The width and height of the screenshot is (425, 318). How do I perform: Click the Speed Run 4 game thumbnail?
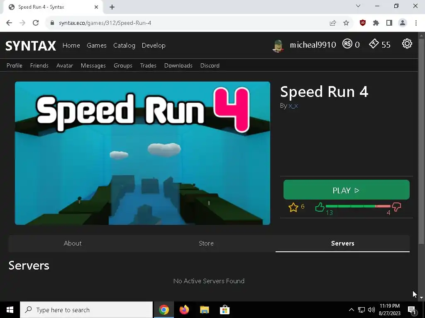[x=143, y=153]
